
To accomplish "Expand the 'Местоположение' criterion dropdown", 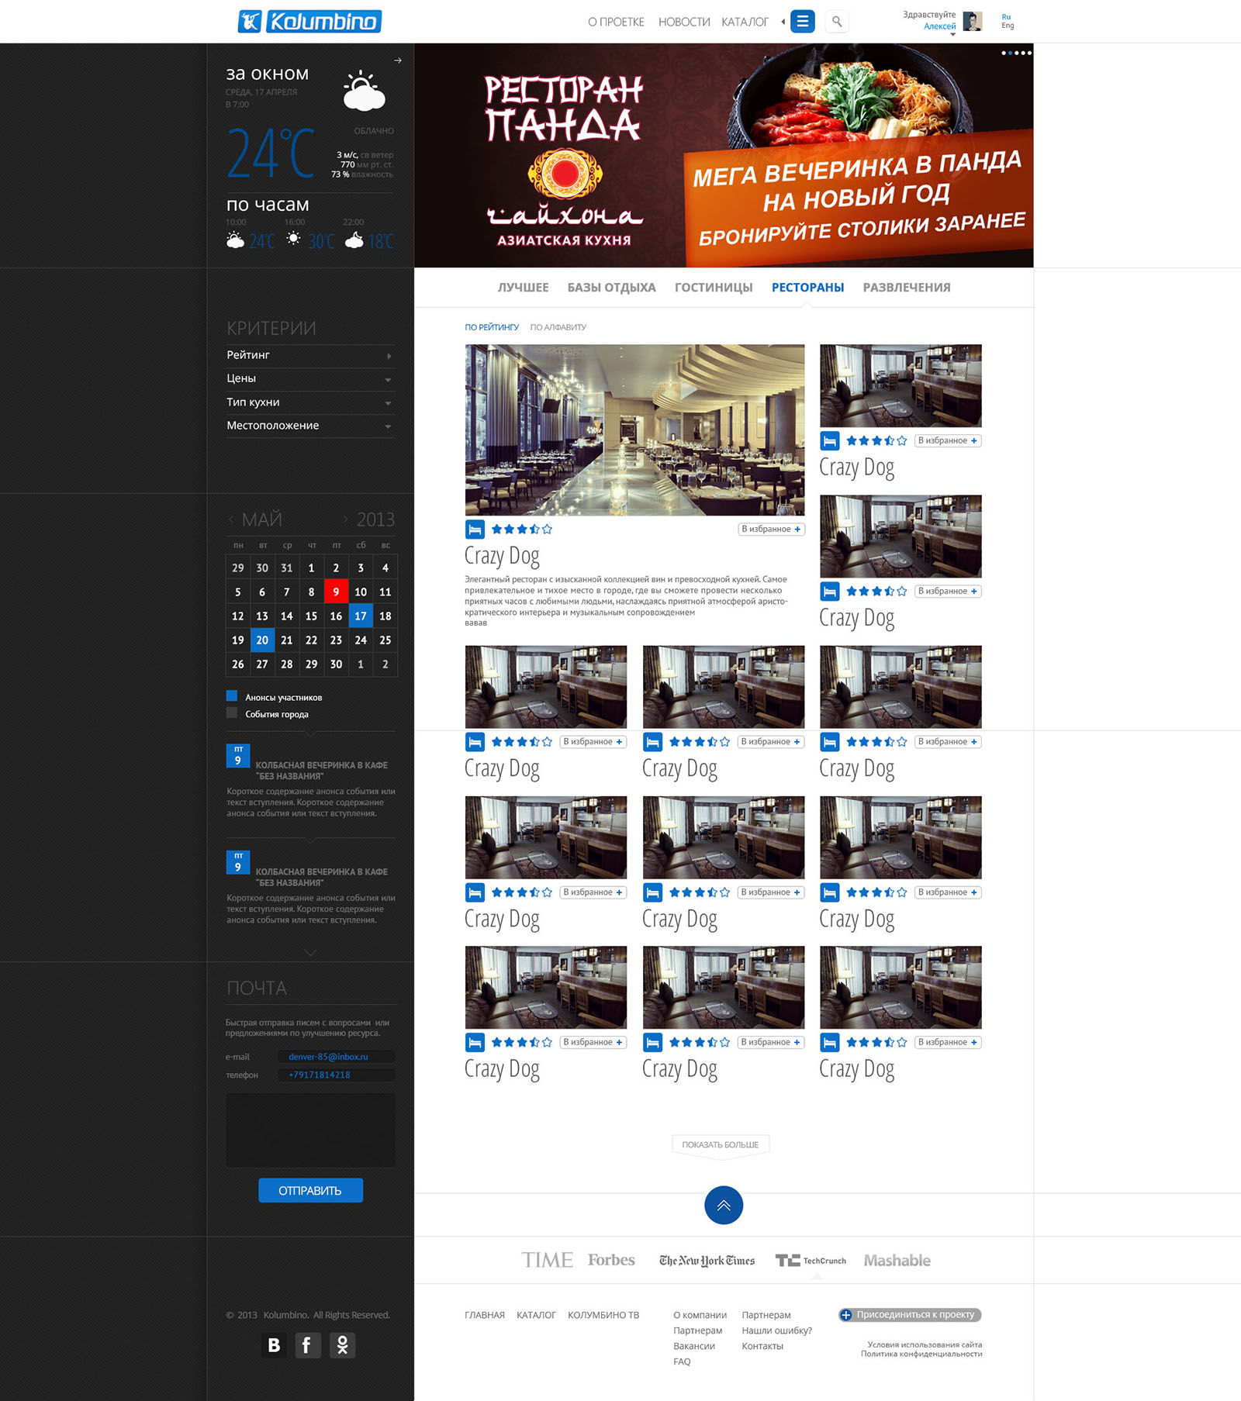I will click(x=310, y=426).
